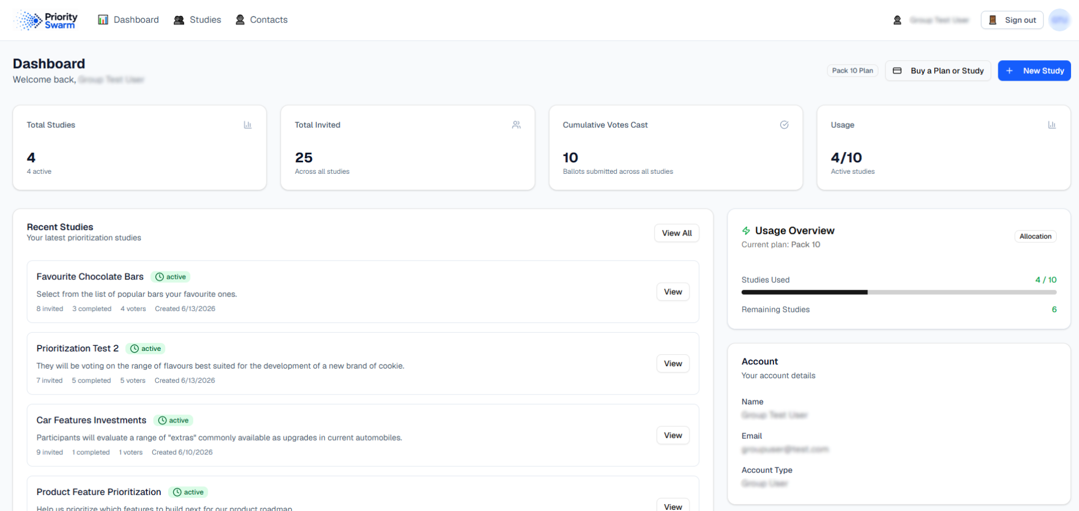Click the Usage value 4/10
Viewport: 1079px width, 511px height.
846,158
